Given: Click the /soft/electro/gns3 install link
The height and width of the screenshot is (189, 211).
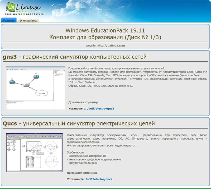Looking at the screenshot, I should click(x=100, y=109).
